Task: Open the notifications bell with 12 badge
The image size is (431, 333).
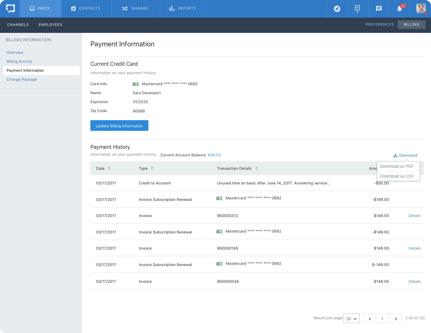Action: click(x=400, y=8)
